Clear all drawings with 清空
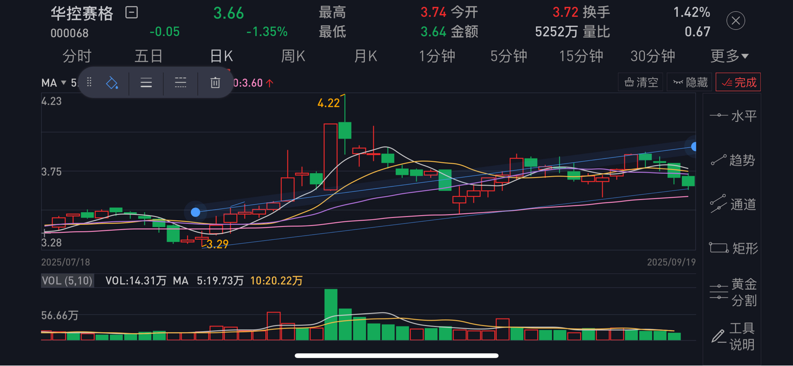Image resolution: width=793 pixels, height=366 pixels. point(641,82)
